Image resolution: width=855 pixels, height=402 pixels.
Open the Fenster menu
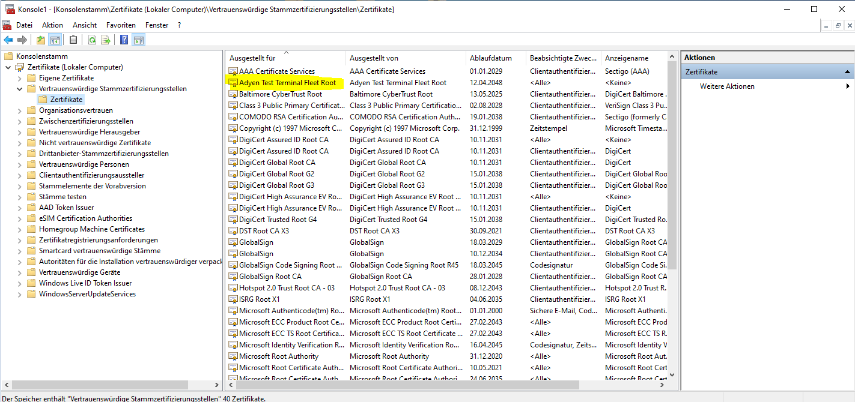point(157,25)
